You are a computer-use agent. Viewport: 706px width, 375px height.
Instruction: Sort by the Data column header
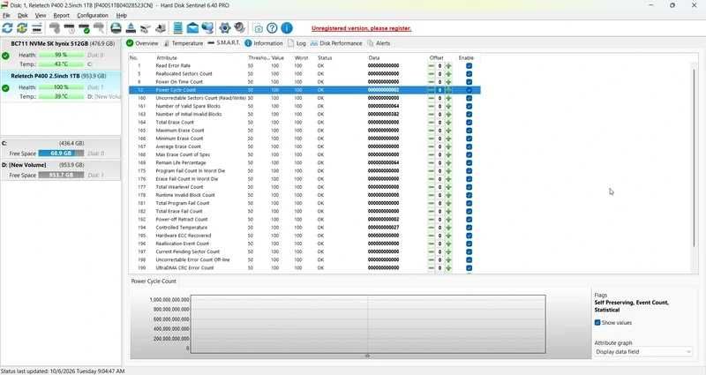pos(374,58)
